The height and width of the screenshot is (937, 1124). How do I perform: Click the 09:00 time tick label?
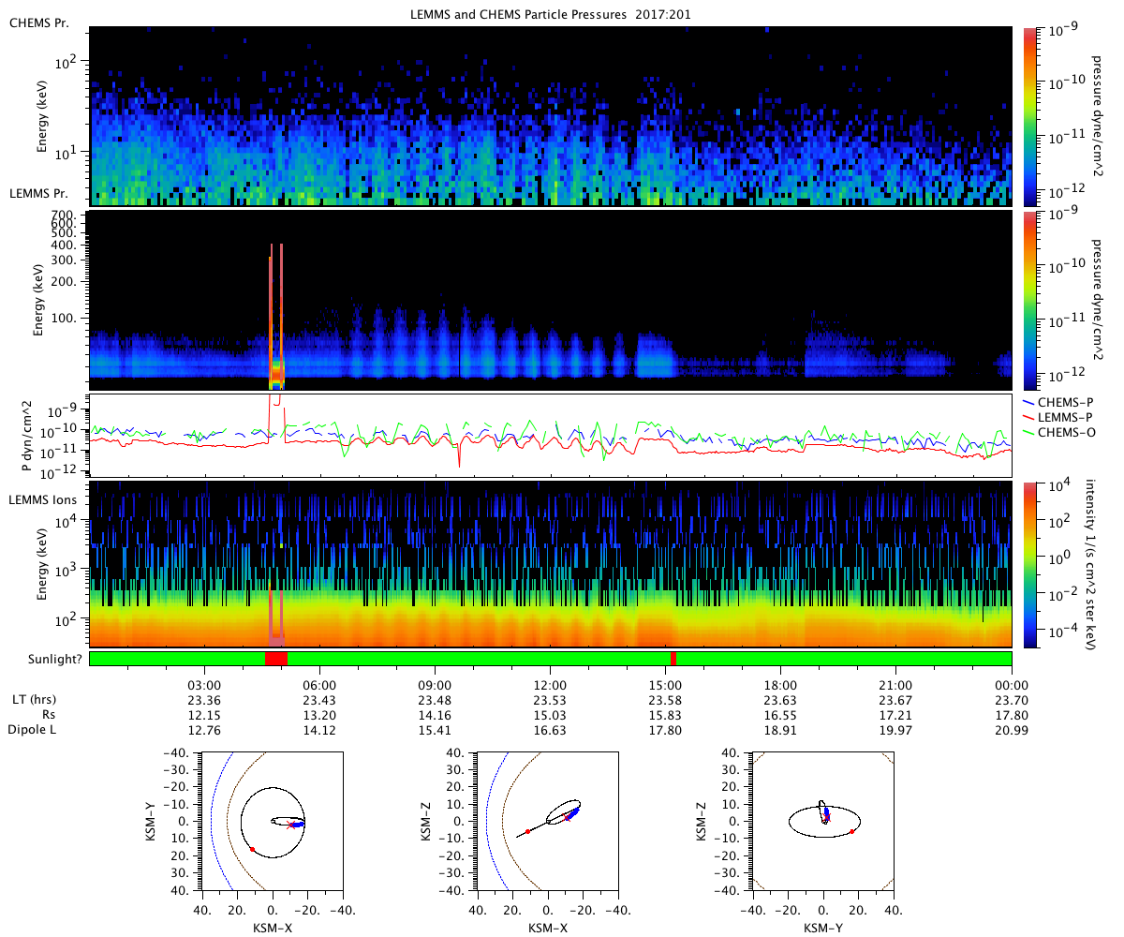click(435, 685)
